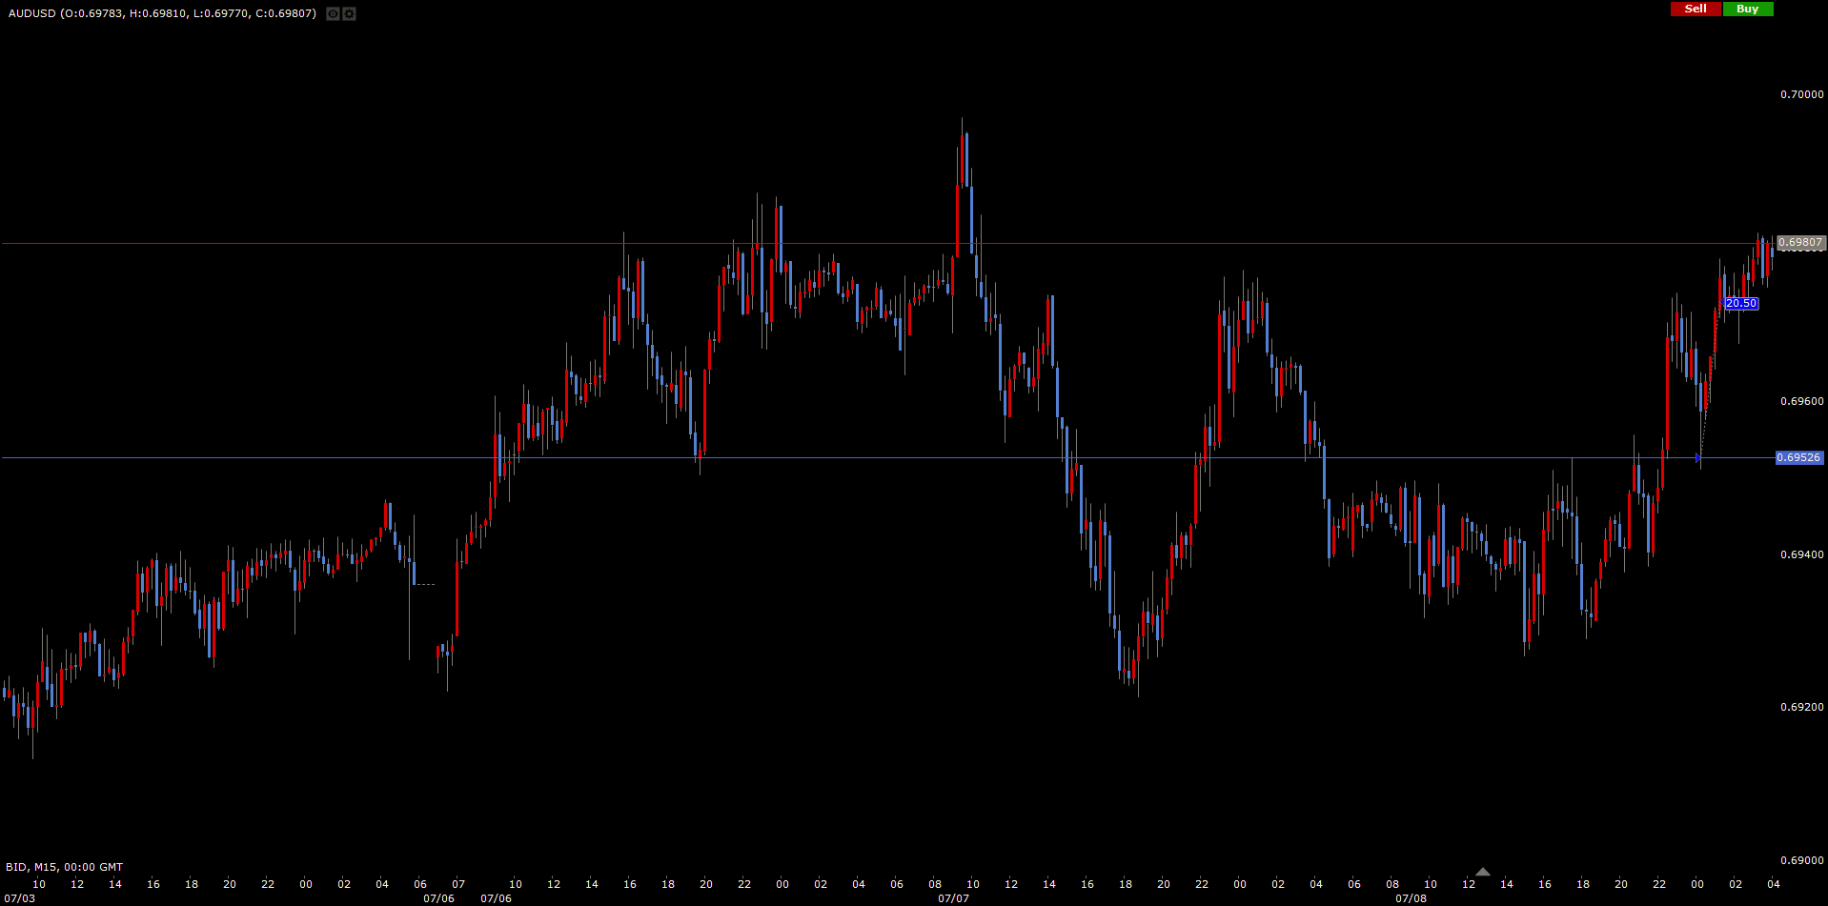Toggle chart visibility with the eye icon
The image size is (1828, 906).
click(333, 14)
